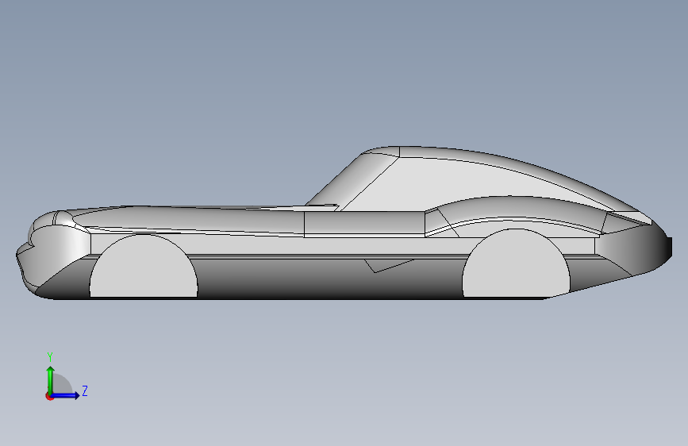Click the red origin dot of triad
This screenshot has height=446, width=688.
click(x=49, y=396)
